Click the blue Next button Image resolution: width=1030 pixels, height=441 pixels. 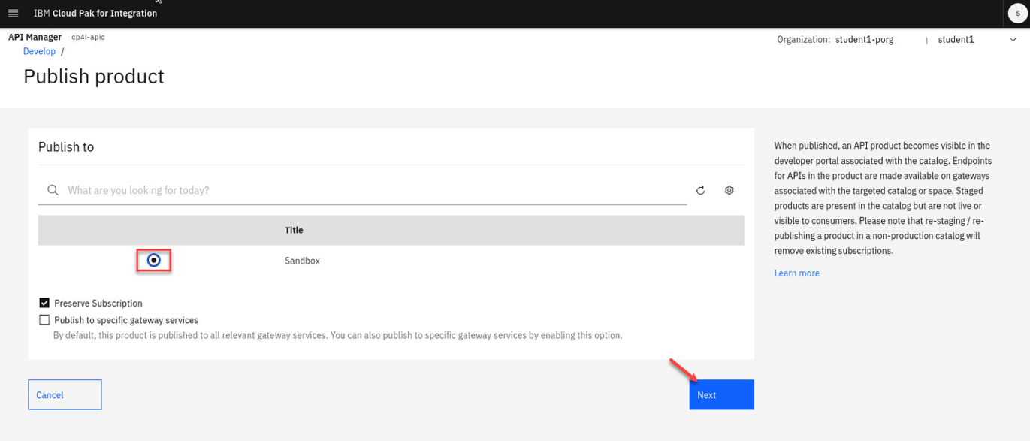[x=720, y=394]
